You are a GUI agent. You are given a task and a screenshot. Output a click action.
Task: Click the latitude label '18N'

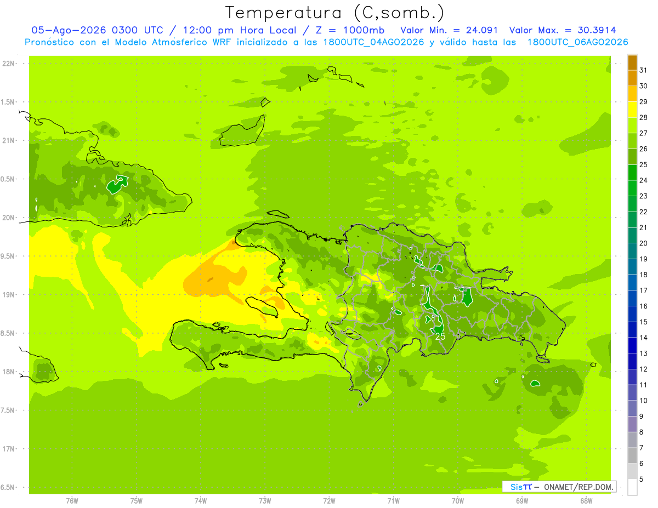(8, 372)
